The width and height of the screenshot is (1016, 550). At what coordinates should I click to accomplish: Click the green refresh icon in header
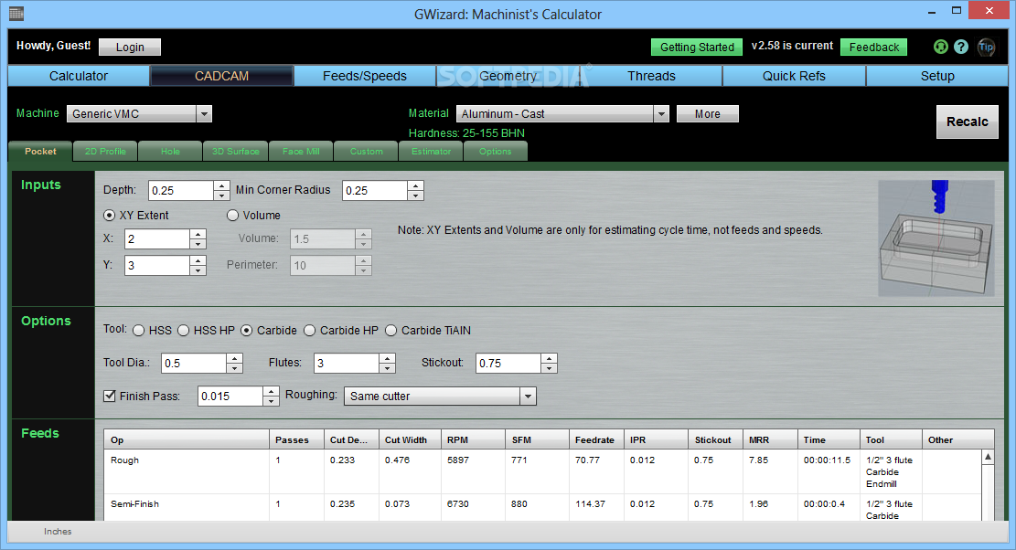(x=940, y=47)
